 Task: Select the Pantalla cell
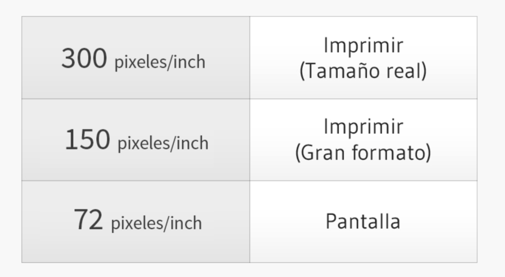coord(363,221)
